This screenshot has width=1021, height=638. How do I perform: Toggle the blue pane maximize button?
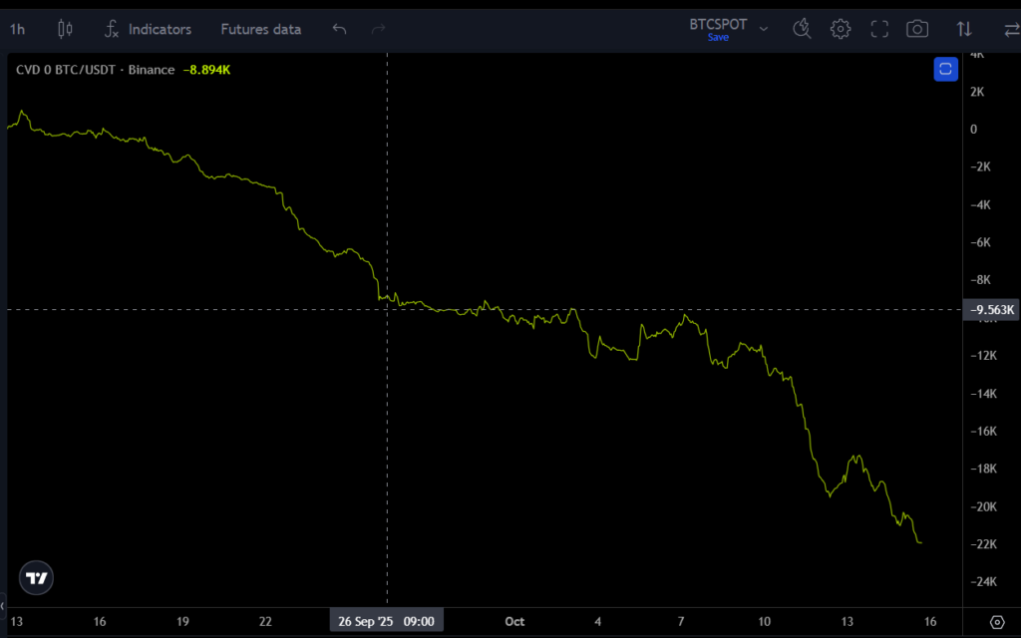tap(945, 69)
